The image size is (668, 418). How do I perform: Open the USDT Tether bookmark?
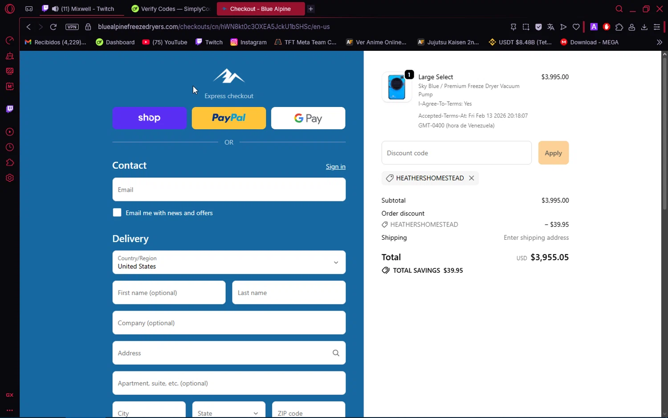[x=520, y=42]
